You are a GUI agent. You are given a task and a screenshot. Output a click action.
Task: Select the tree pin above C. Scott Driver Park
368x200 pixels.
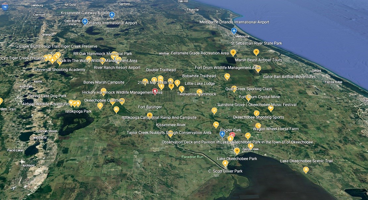tap(225, 163)
